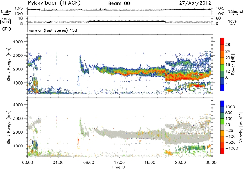Click the 'Power [dB]' color bar label
244x169 pixels.
click(x=233, y=64)
